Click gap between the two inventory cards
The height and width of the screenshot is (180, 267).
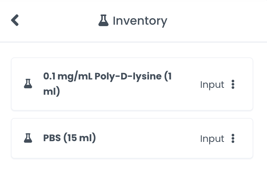coord(132,114)
